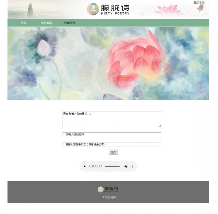This screenshot has height=214, width=218.
Task: Seek on the audio progress slider
Action: pos(112,166)
